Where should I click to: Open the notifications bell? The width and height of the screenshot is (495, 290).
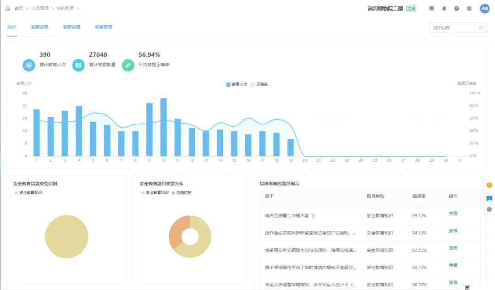(x=444, y=9)
